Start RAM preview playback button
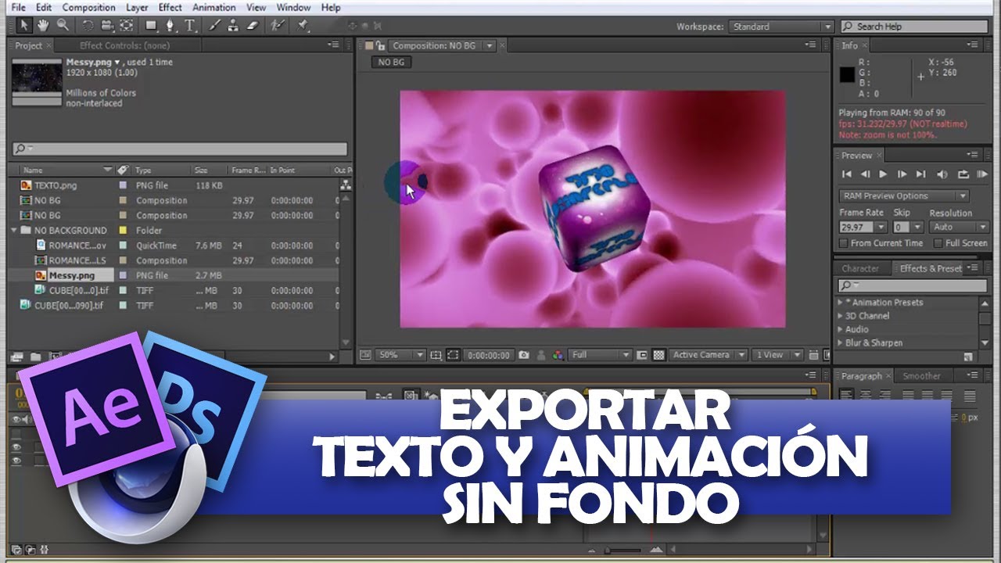This screenshot has height=563, width=1001. tap(982, 174)
